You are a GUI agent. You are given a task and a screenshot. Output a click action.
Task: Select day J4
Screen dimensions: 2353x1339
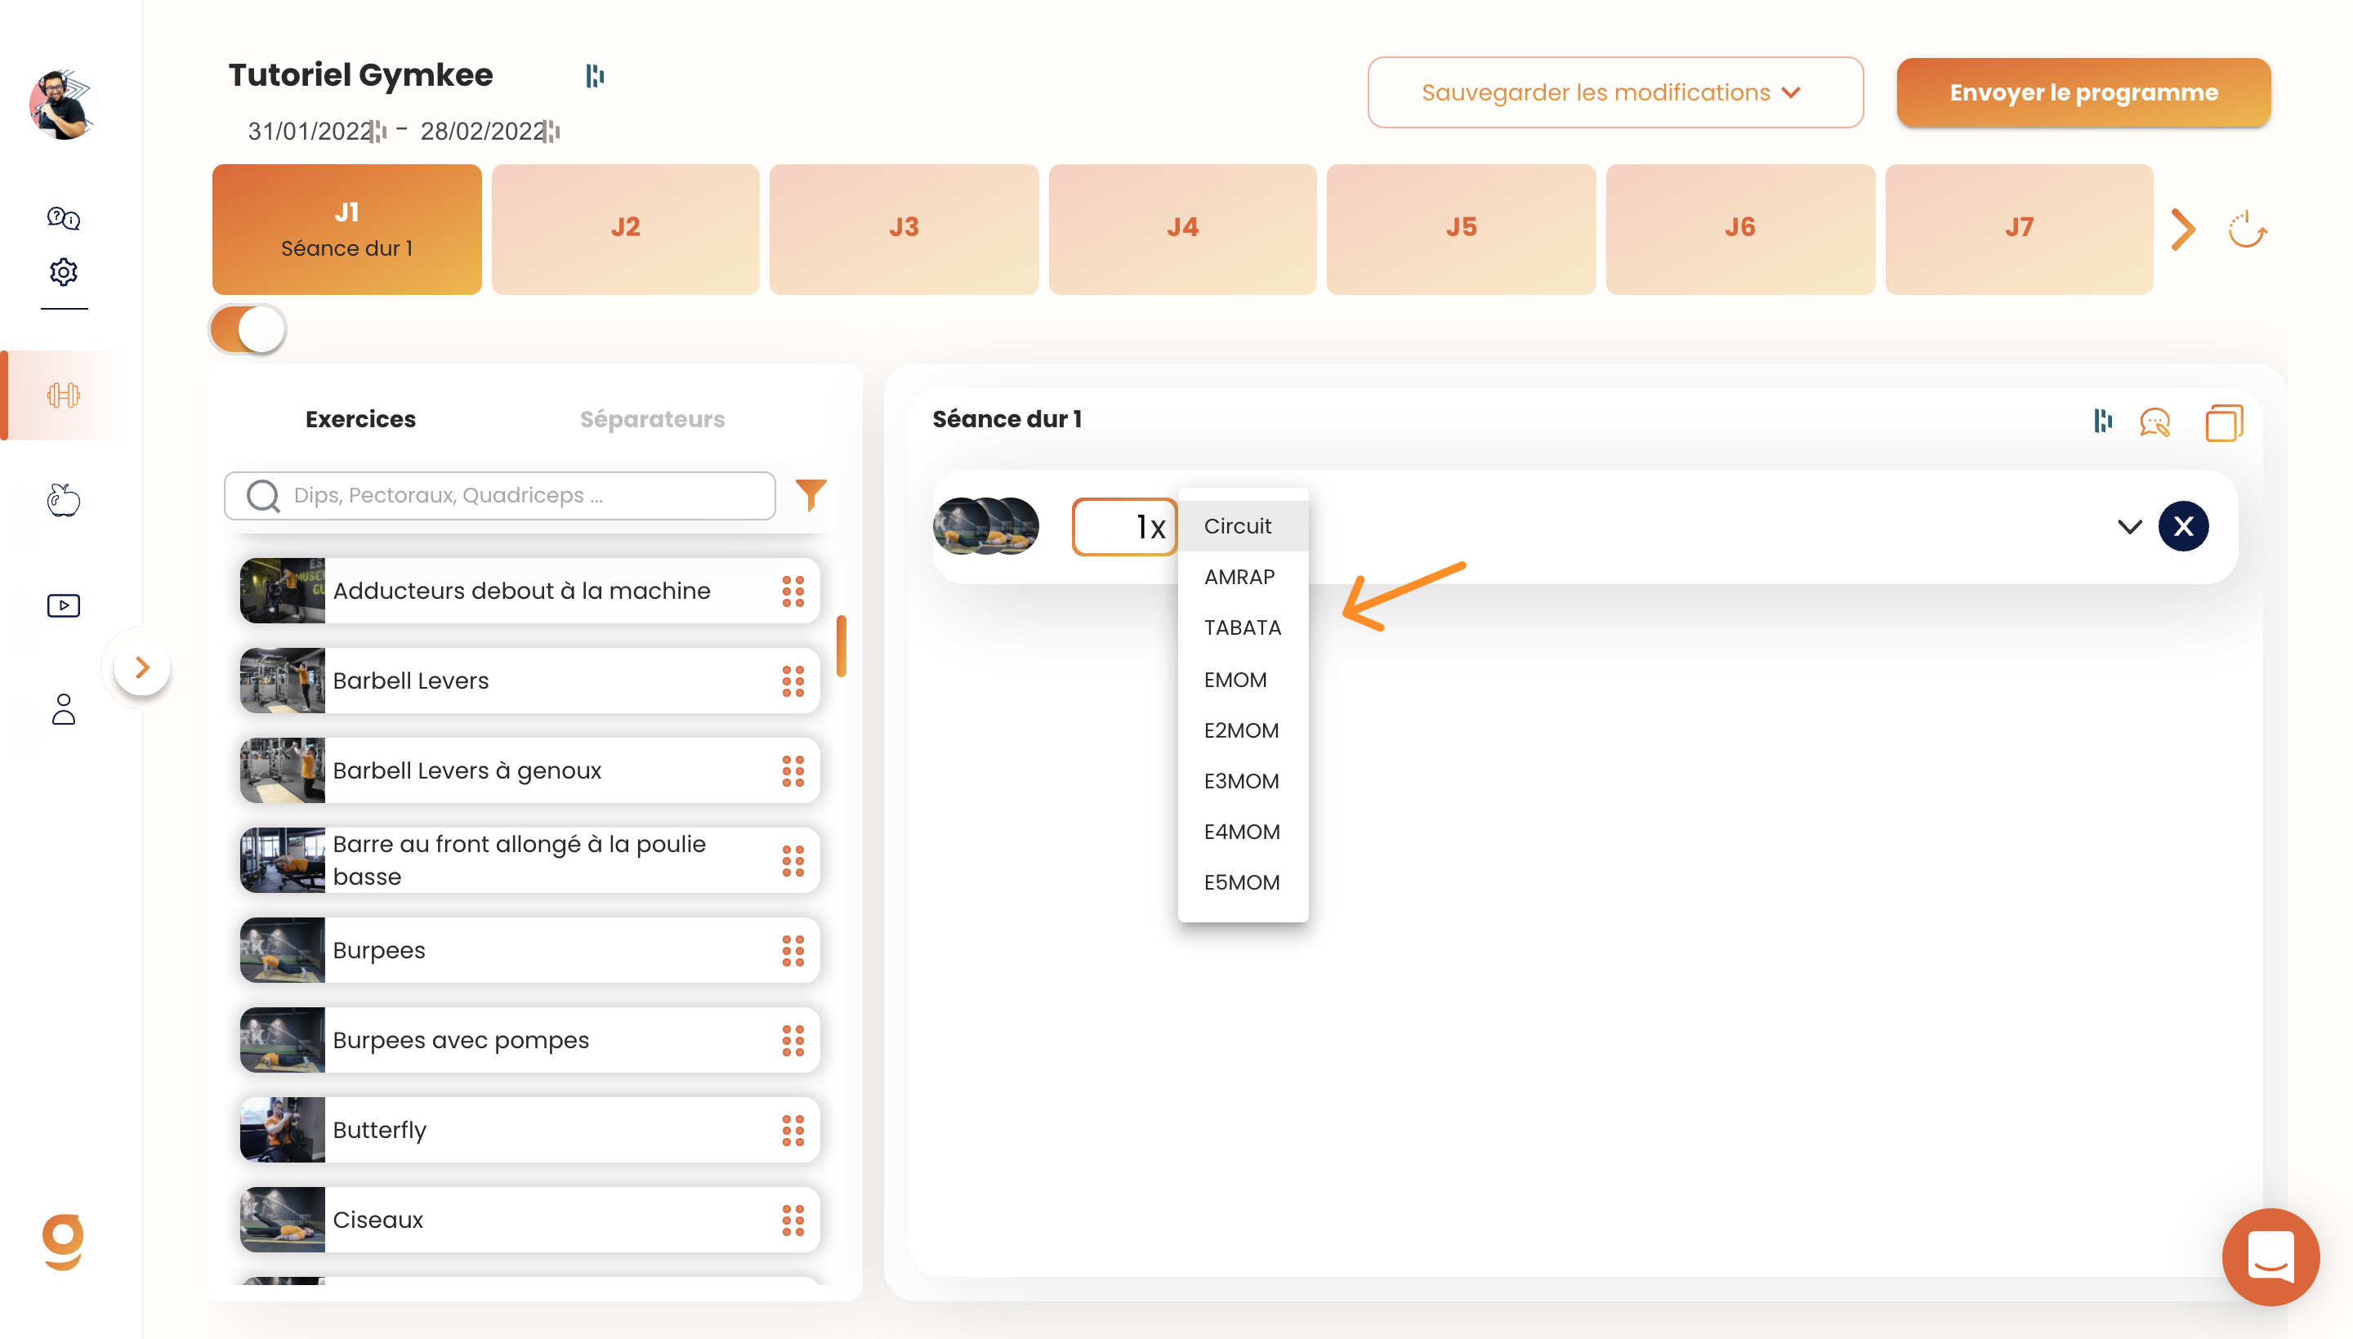(1182, 230)
